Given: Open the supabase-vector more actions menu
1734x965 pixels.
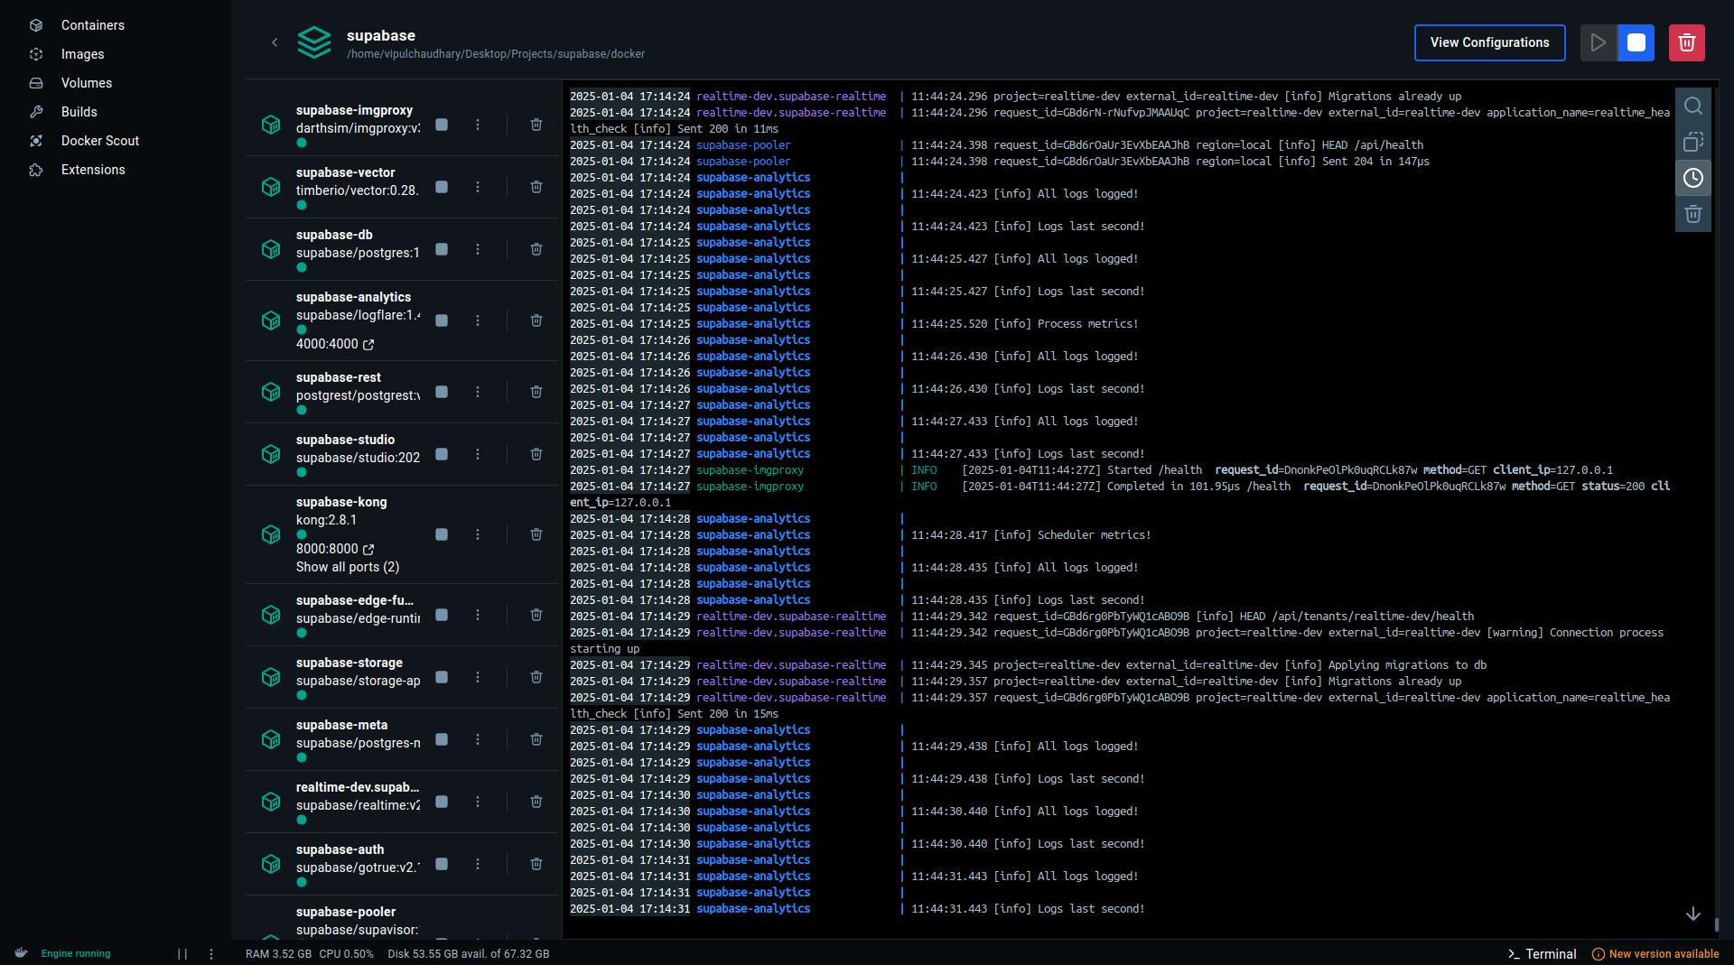Looking at the screenshot, I should [x=478, y=187].
